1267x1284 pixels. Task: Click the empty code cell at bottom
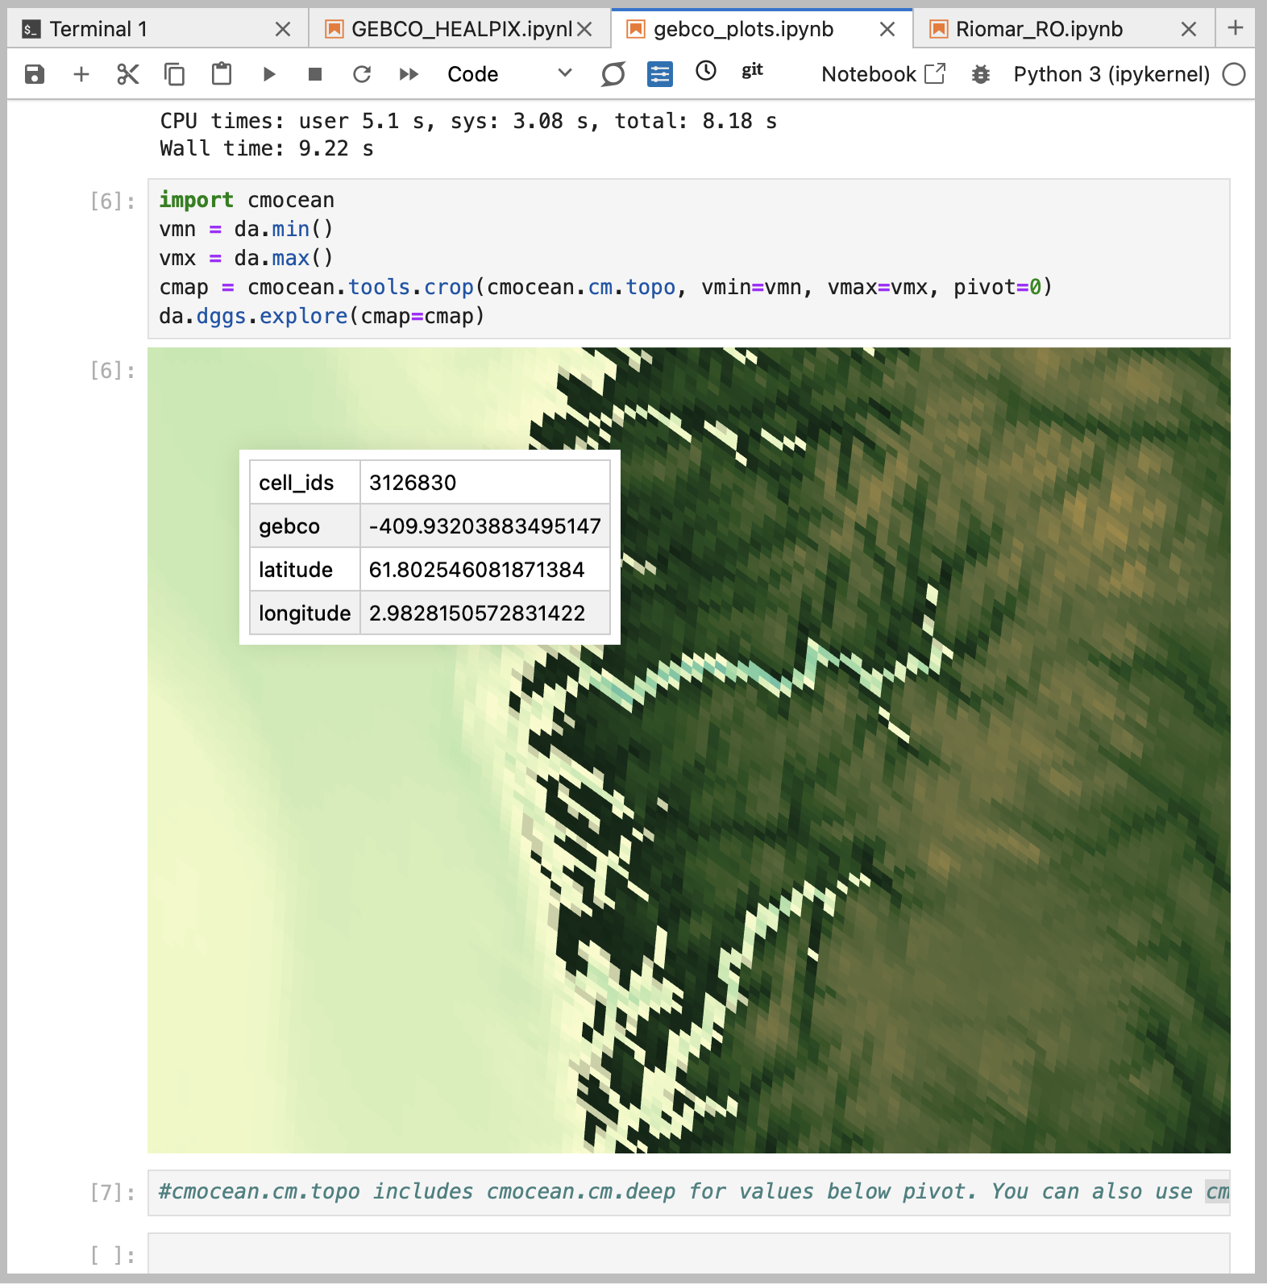[689, 1253]
